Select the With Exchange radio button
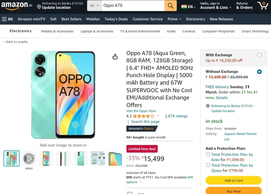The height and width of the screenshot is (194, 271). coord(259,55)
